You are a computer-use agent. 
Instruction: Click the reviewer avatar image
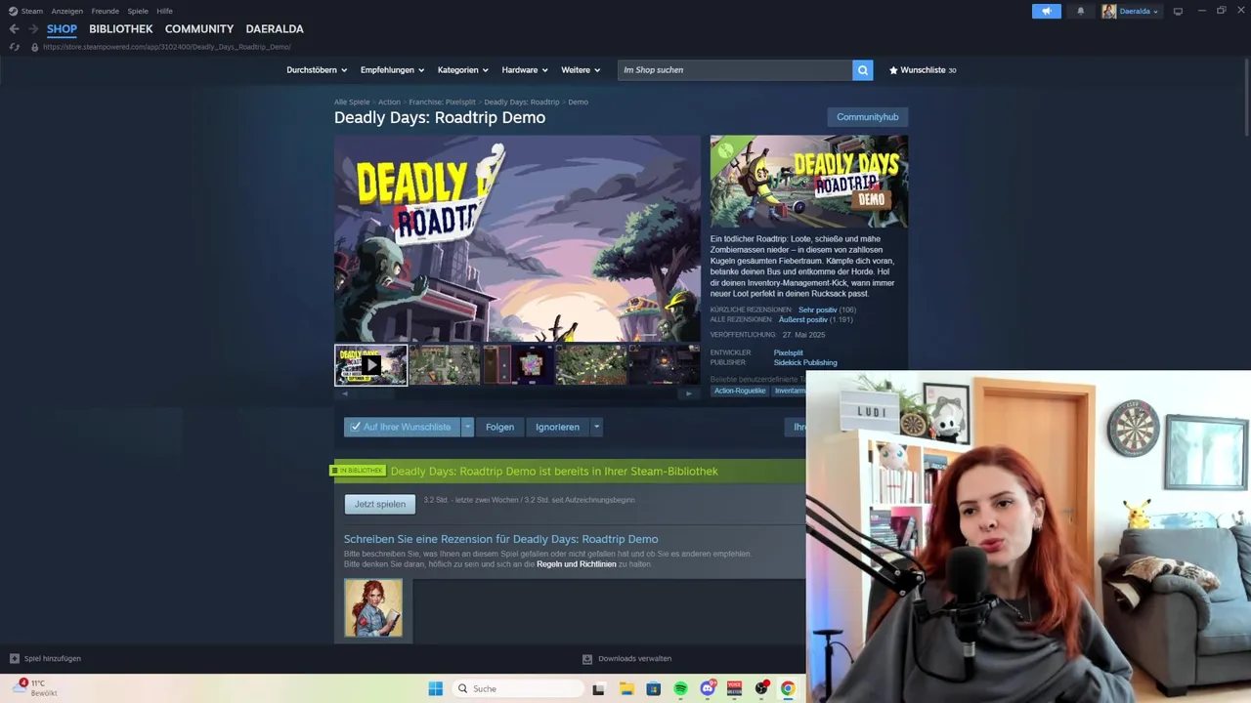[373, 608]
